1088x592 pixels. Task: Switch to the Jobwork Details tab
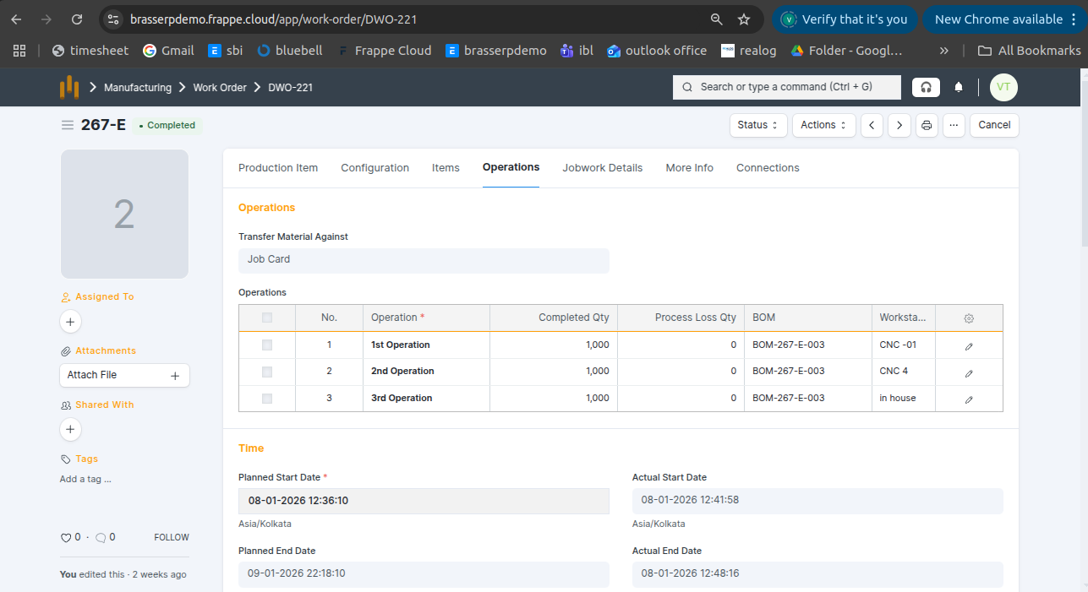(602, 168)
